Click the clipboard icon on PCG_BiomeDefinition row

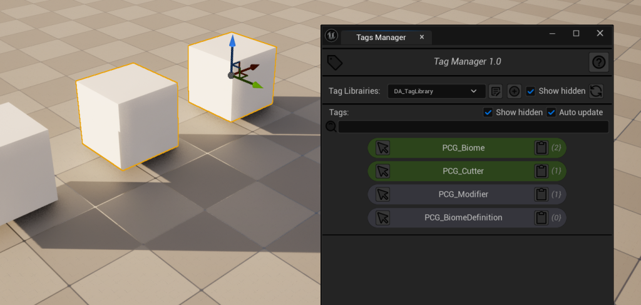coord(541,217)
